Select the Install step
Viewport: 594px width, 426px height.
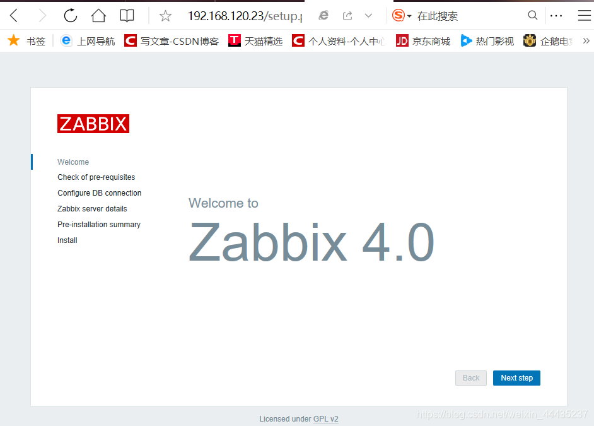pyautogui.click(x=67, y=240)
